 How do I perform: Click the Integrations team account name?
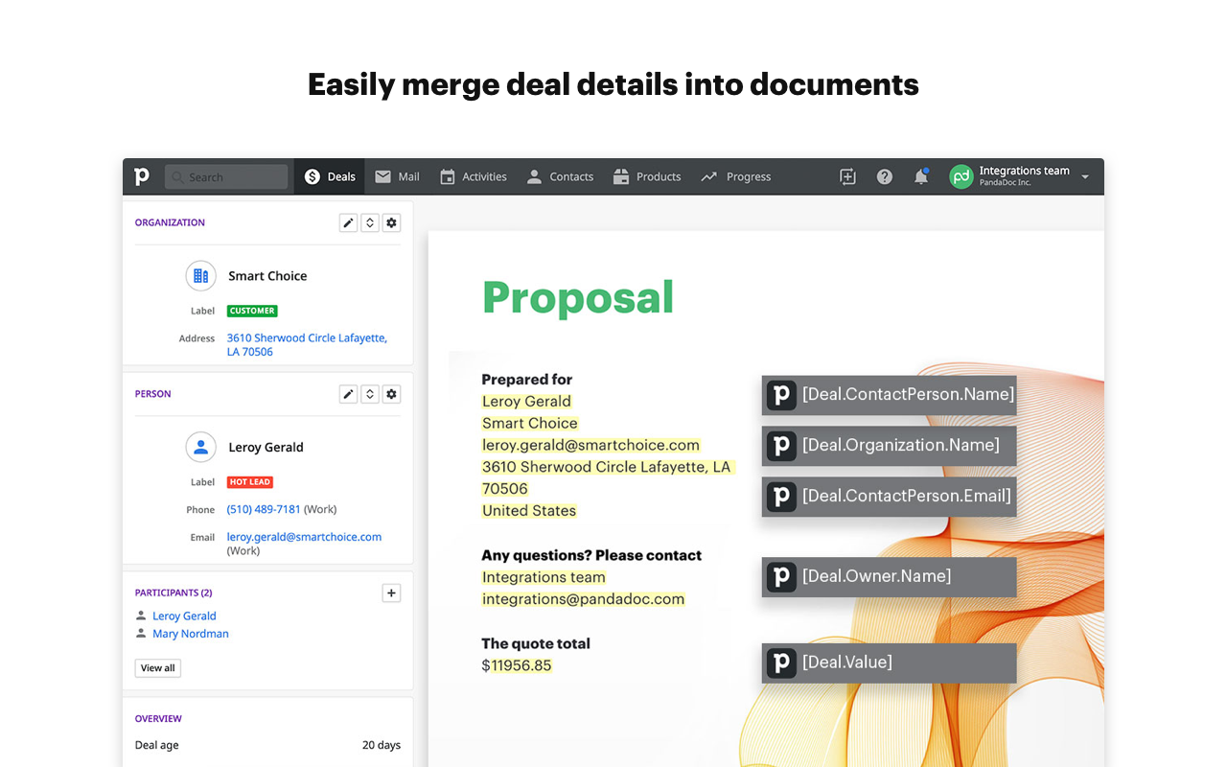pos(1024,171)
